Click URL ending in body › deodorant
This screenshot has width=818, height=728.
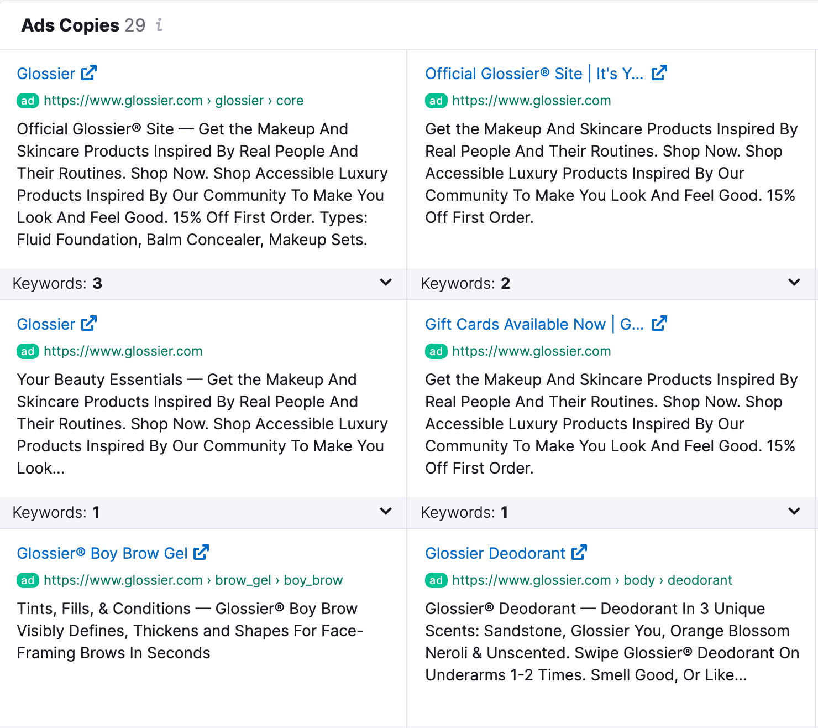(592, 580)
